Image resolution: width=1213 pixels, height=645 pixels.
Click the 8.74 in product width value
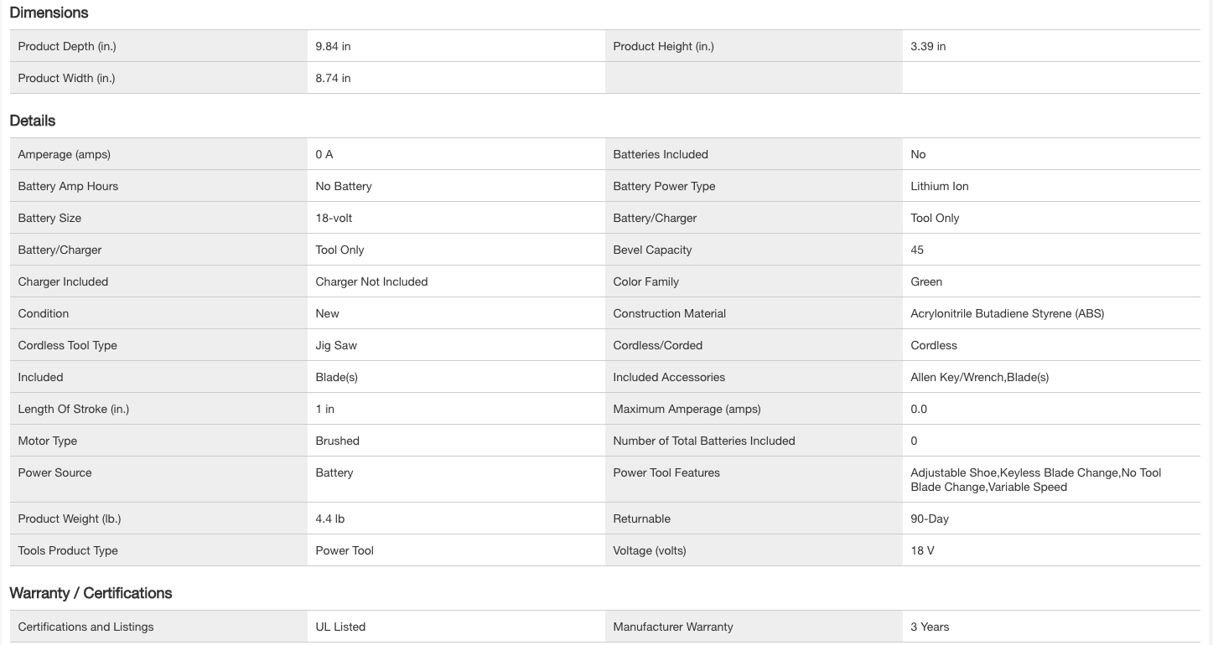coord(333,78)
